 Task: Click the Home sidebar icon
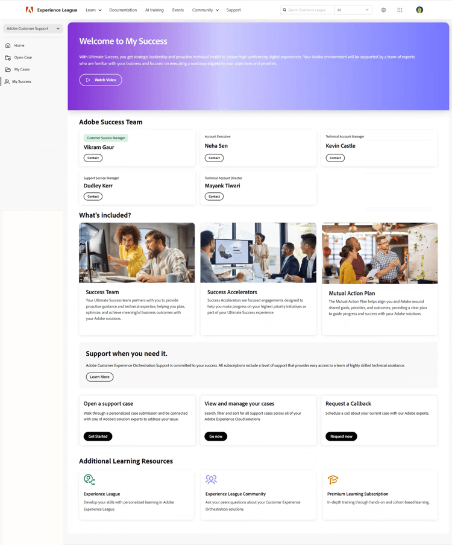tap(8, 46)
